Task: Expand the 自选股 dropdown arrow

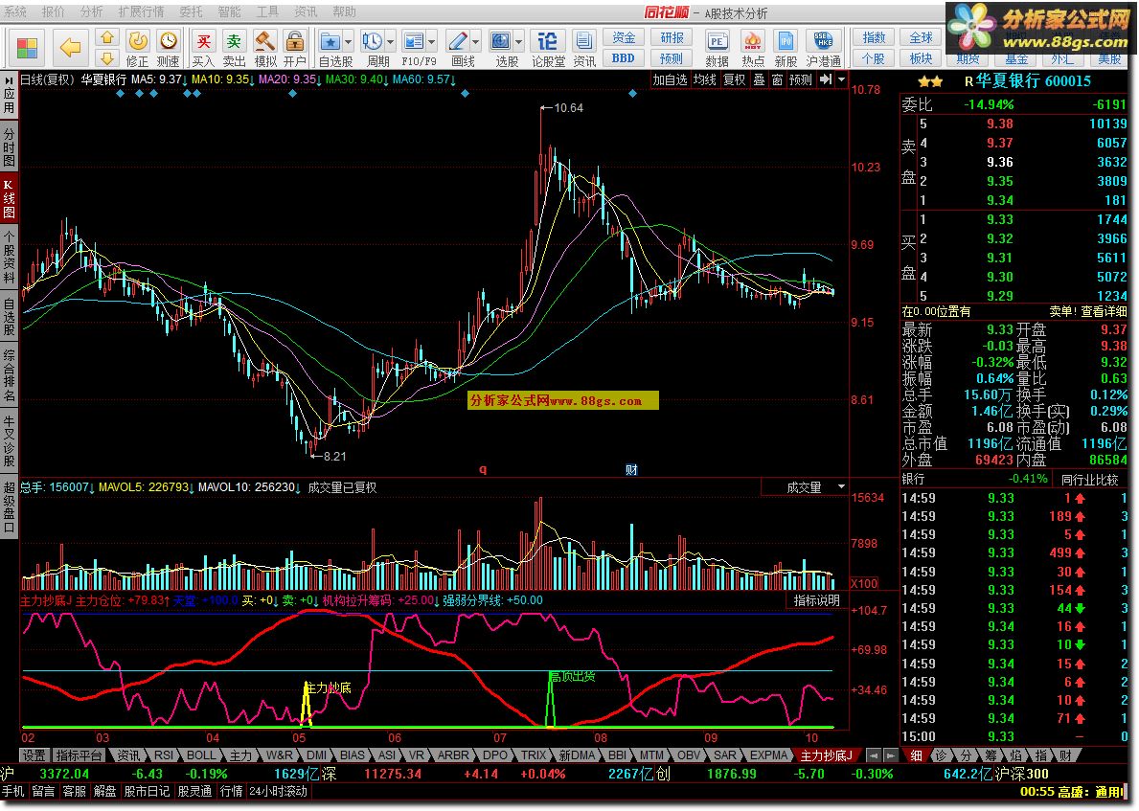Action: (x=349, y=41)
